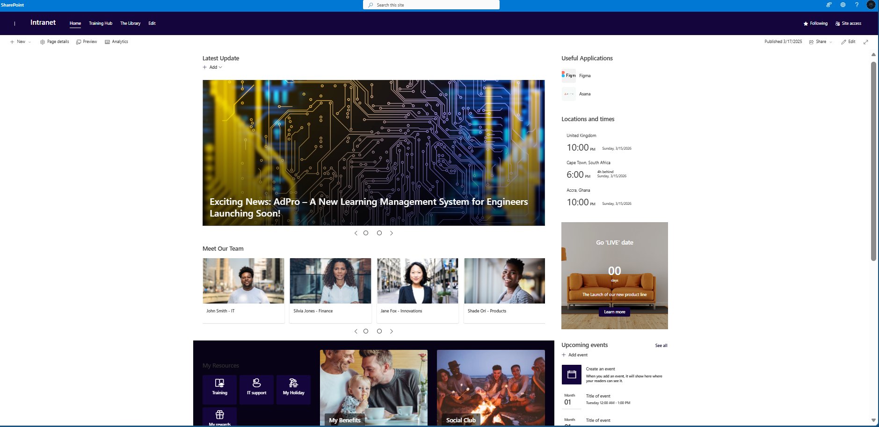
Task: Click the My Holiday tile icon
Action: 293,384
